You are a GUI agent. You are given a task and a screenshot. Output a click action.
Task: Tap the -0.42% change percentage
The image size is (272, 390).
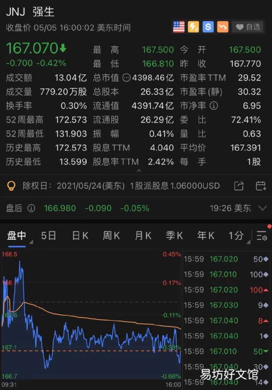[51, 63]
